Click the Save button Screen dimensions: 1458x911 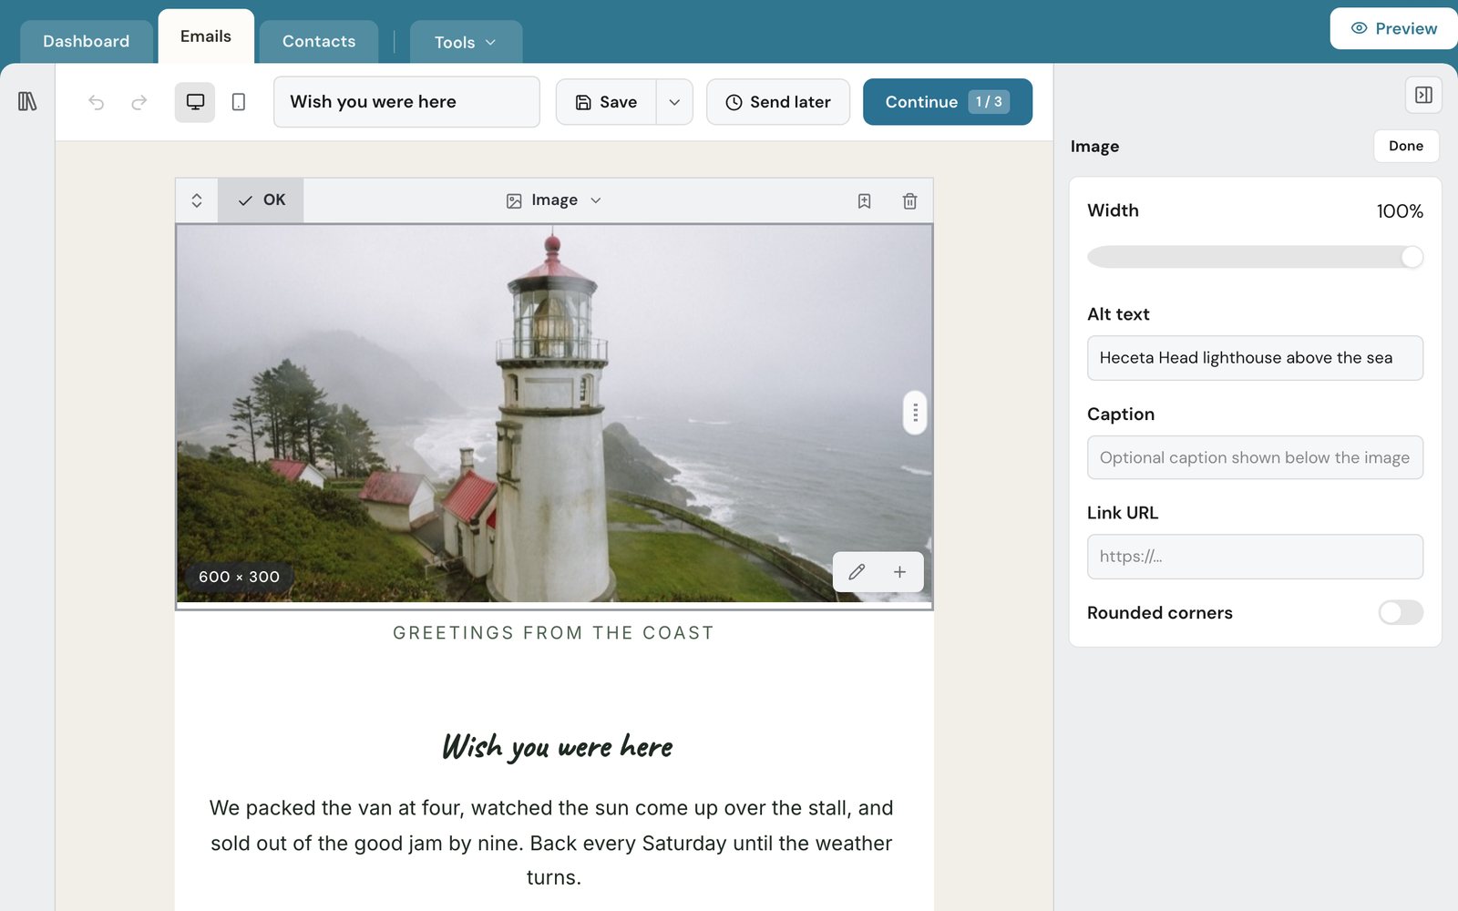[606, 102]
